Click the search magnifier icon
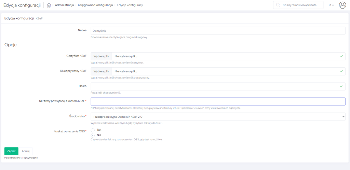 [x=278, y=5]
